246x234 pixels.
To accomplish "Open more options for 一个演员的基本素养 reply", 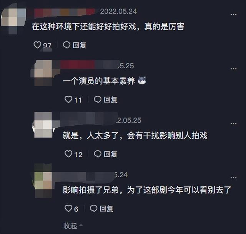I will (x=233, y=69).
